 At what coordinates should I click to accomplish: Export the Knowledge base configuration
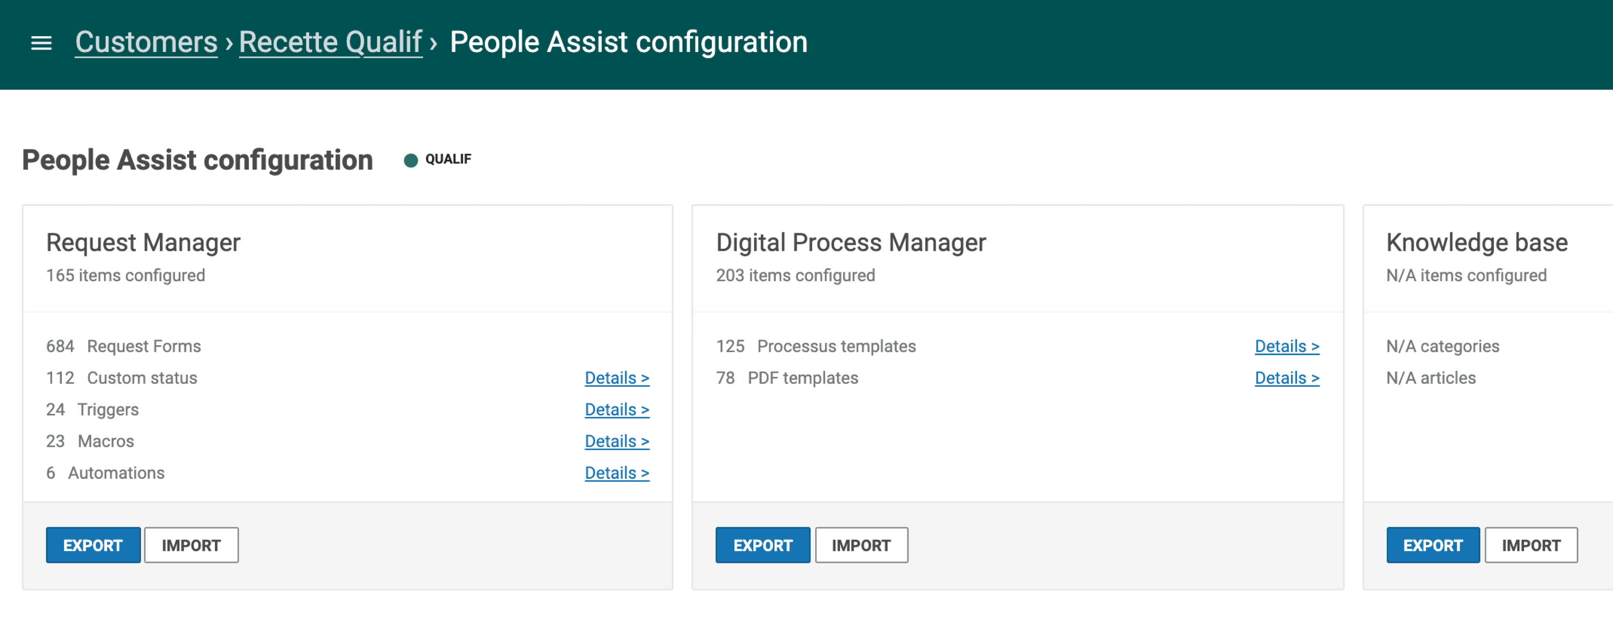(1432, 545)
